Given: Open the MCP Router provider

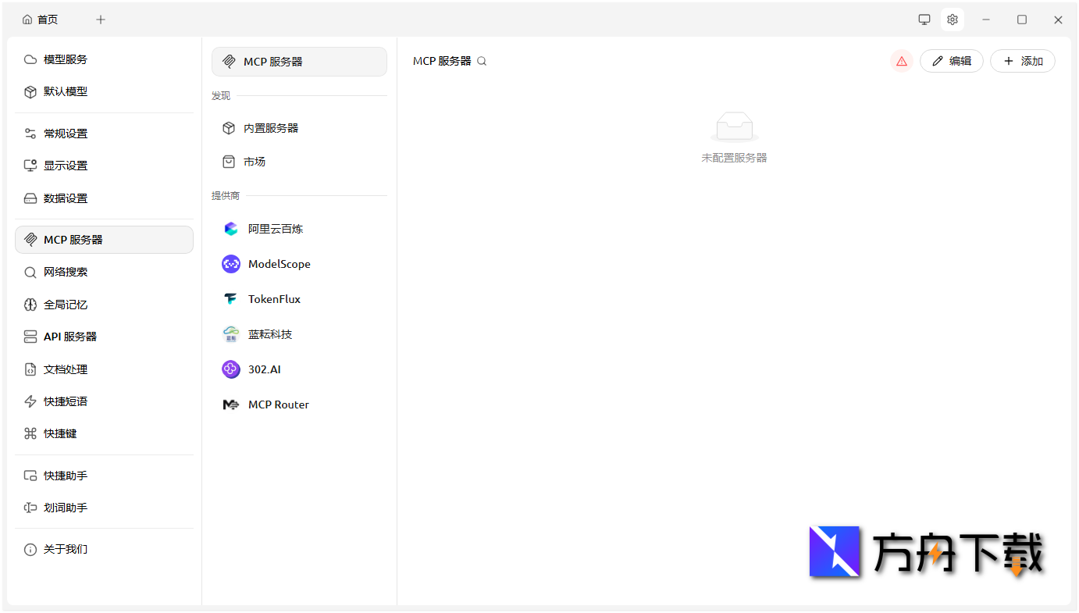Looking at the screenshot, I should (x=278, y=404).
